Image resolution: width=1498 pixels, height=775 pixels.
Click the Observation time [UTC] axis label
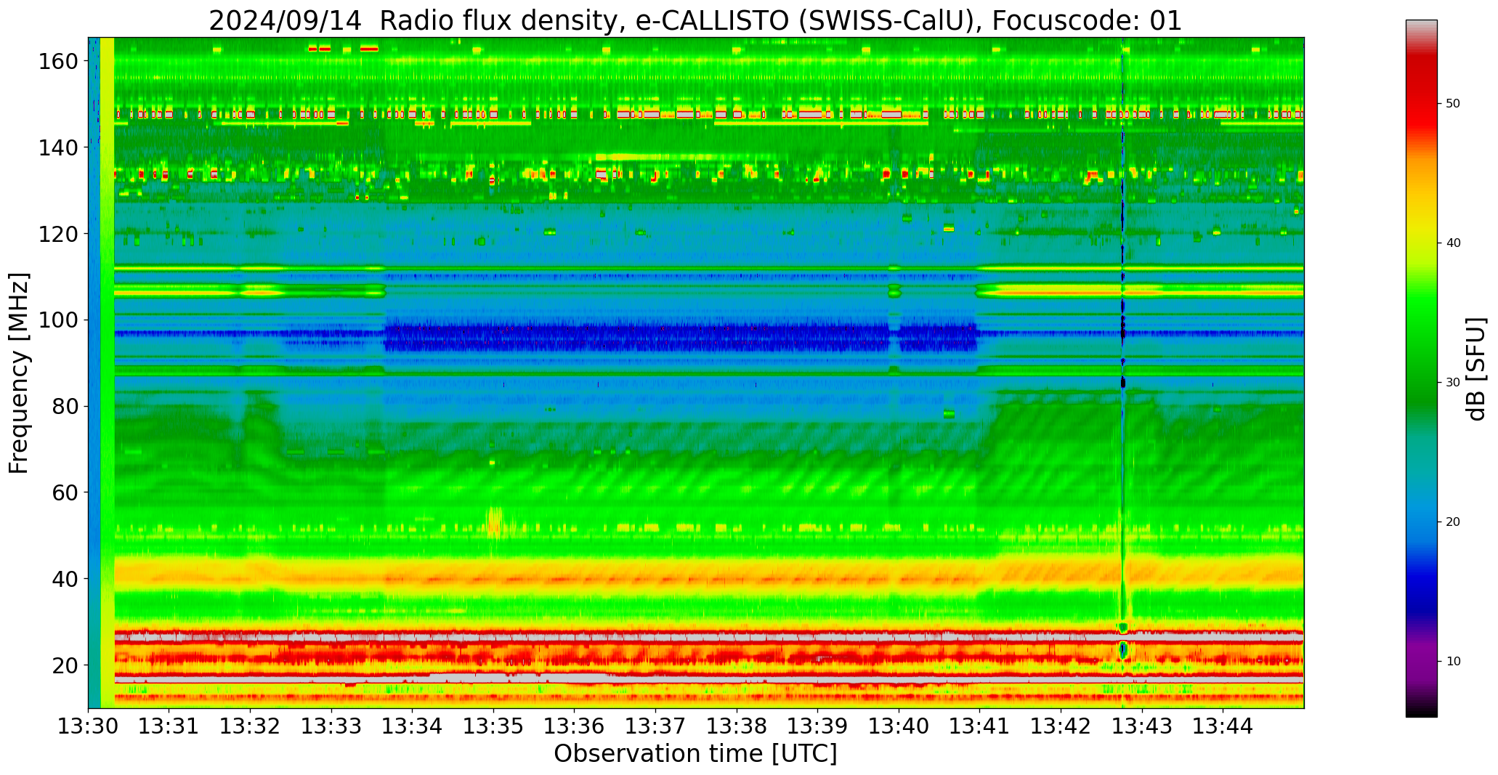[x=695, y=754]
